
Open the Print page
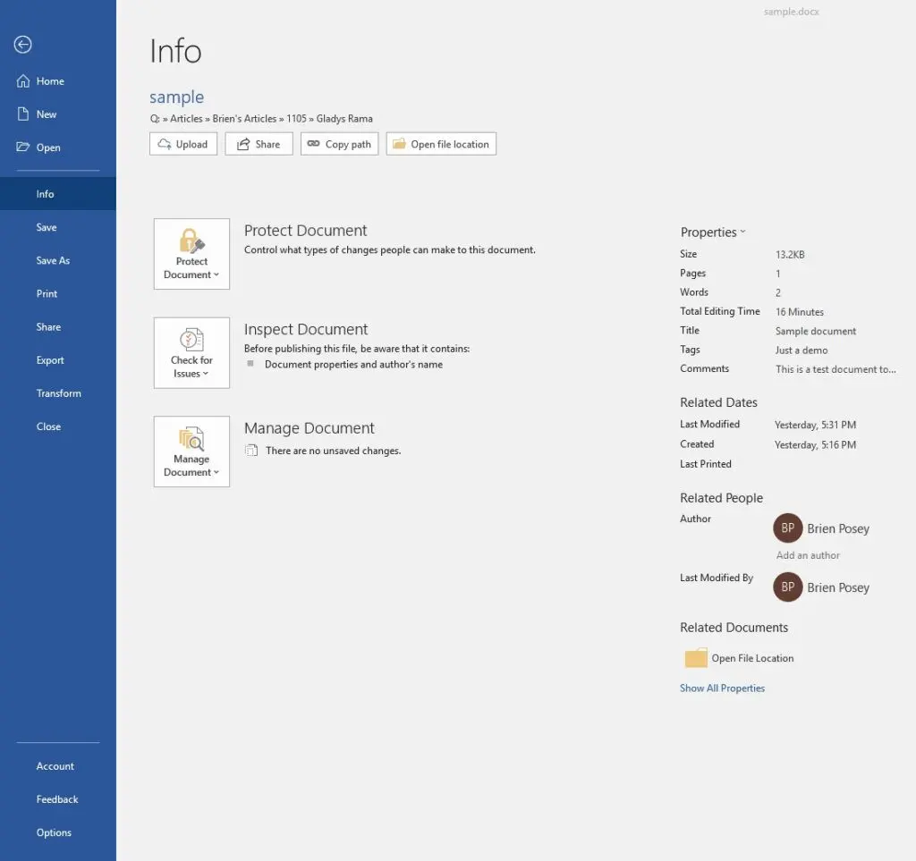[58, 293]
